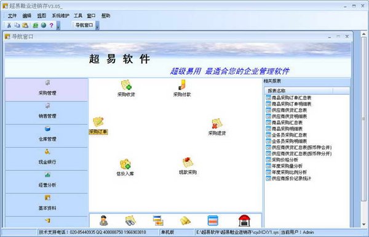This screenshot has height=237, width=369.
Task: Click the blue calendar icon in bottom bar
Action: (x=213, y=221)
